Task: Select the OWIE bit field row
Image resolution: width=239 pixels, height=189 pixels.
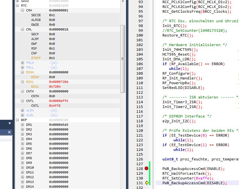Action: point(68,24)
